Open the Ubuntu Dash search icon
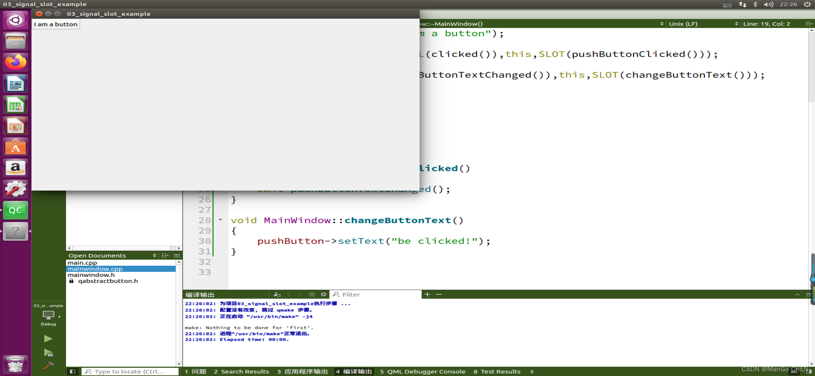815x376 pixels. [15, 20]
